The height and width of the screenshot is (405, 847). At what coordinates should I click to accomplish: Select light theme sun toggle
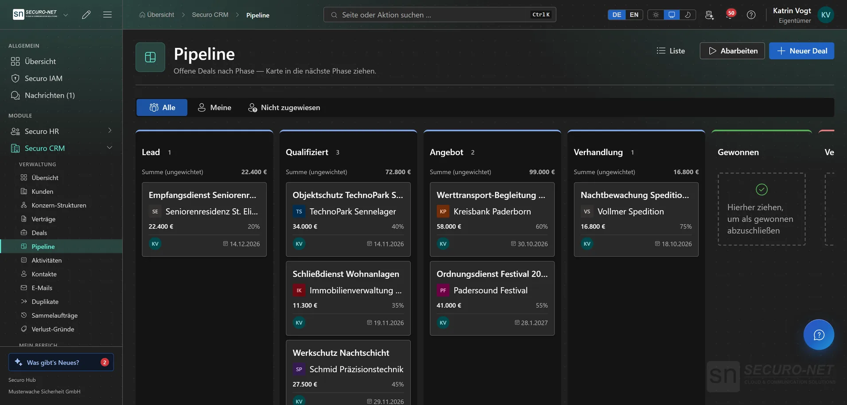[656, 15]
